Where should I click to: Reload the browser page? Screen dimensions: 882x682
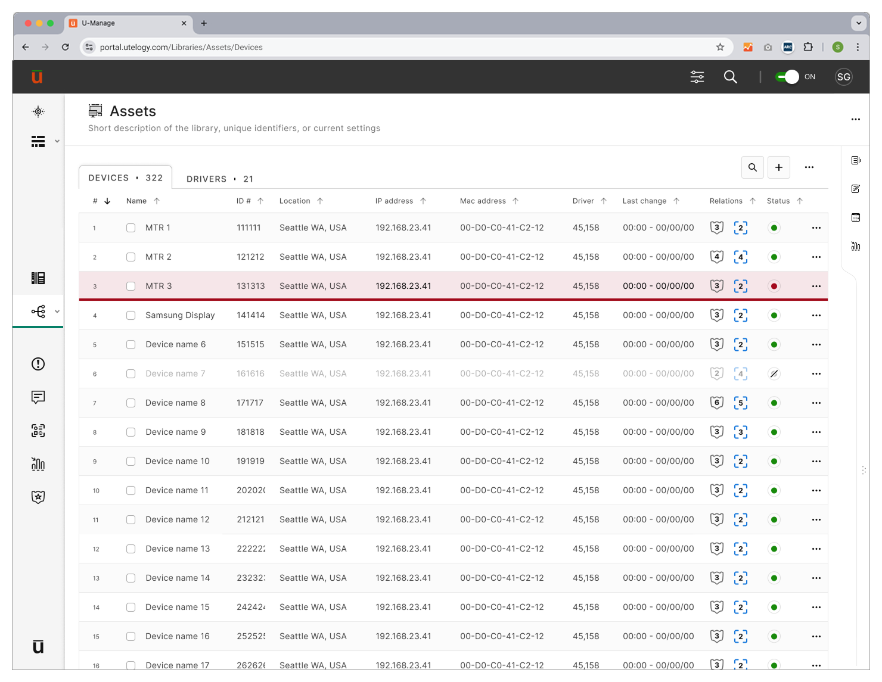66,47
